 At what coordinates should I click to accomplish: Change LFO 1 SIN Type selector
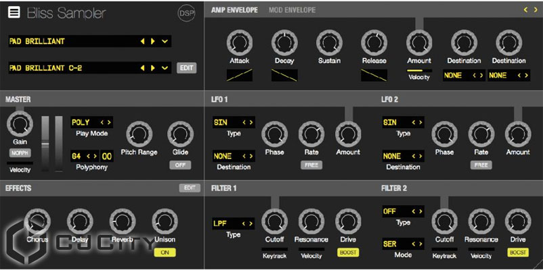(x=234, y=122)
